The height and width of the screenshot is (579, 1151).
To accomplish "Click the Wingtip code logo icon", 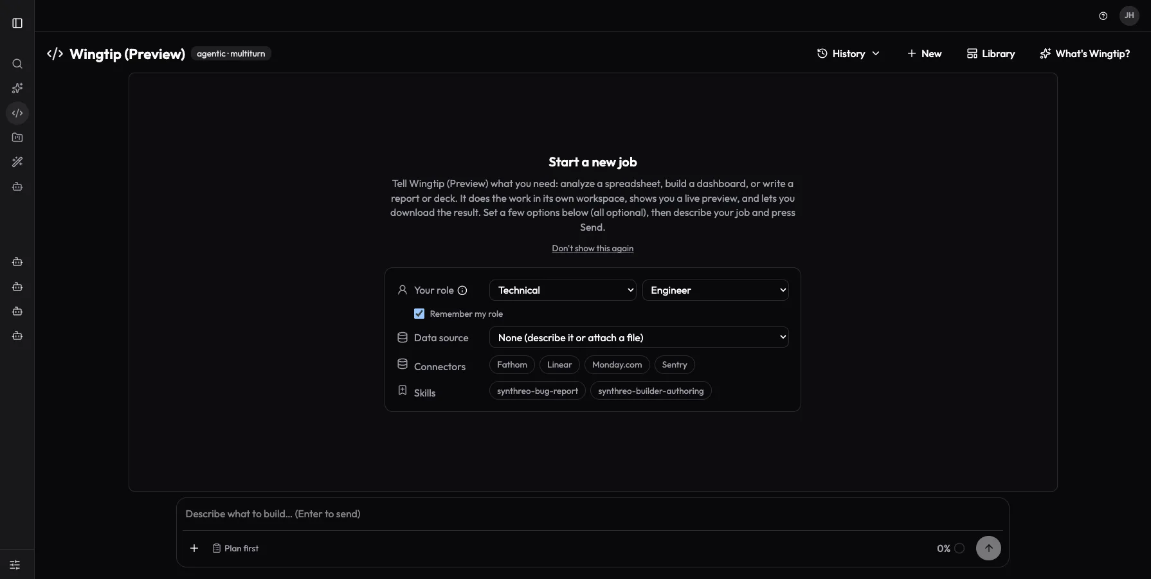I will click(x=55, y=54).
